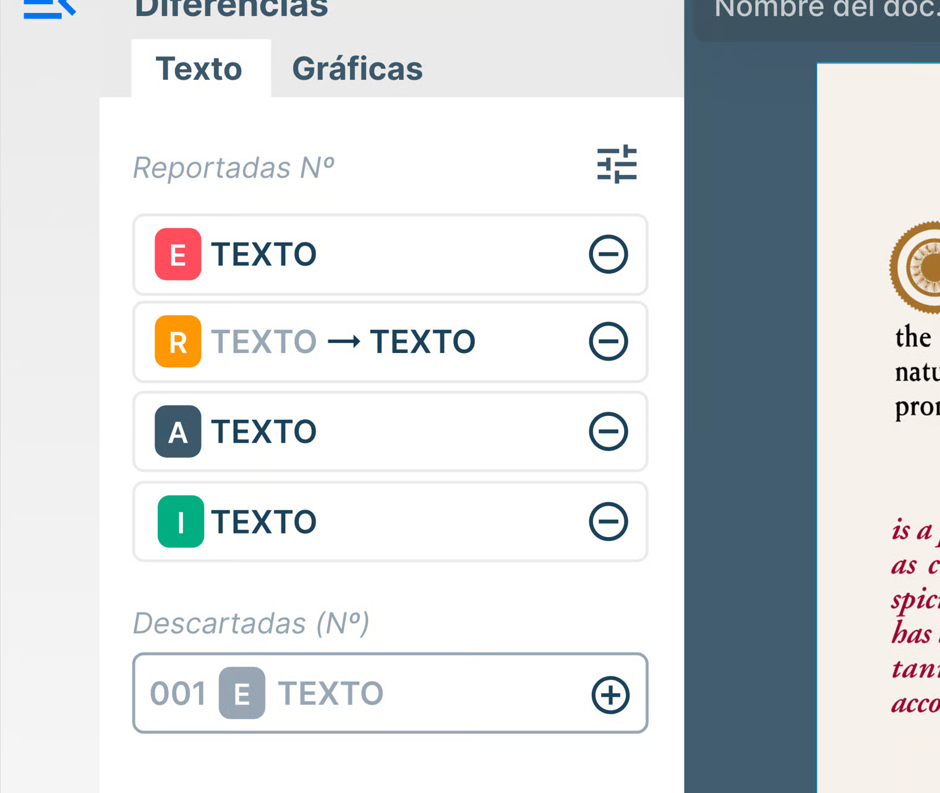Discard the orange R replacement difference
Viewport: 940px width, 793px height.
(x=609, y=341)
